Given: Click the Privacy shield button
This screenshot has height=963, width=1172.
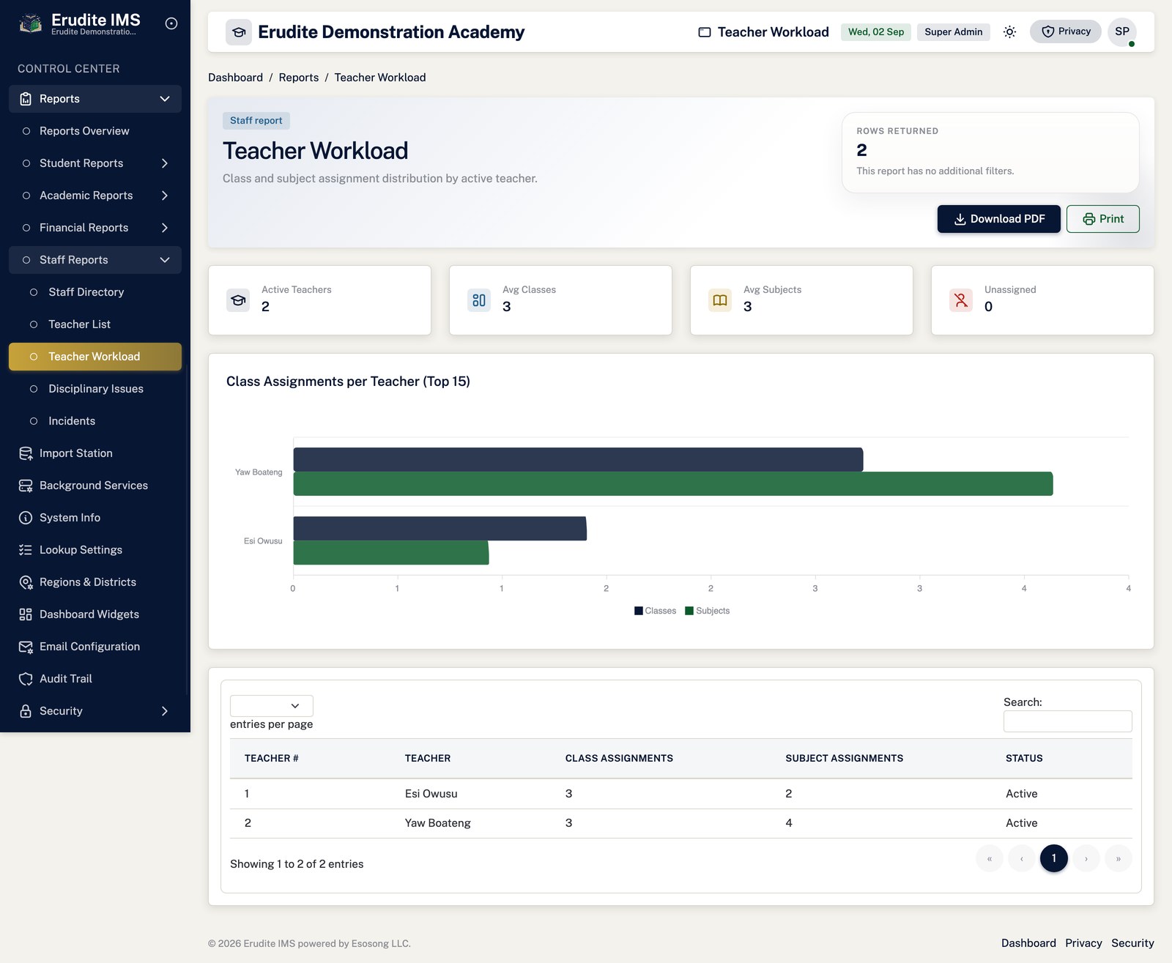Looking at the screenshot, I should [1065, 31].
